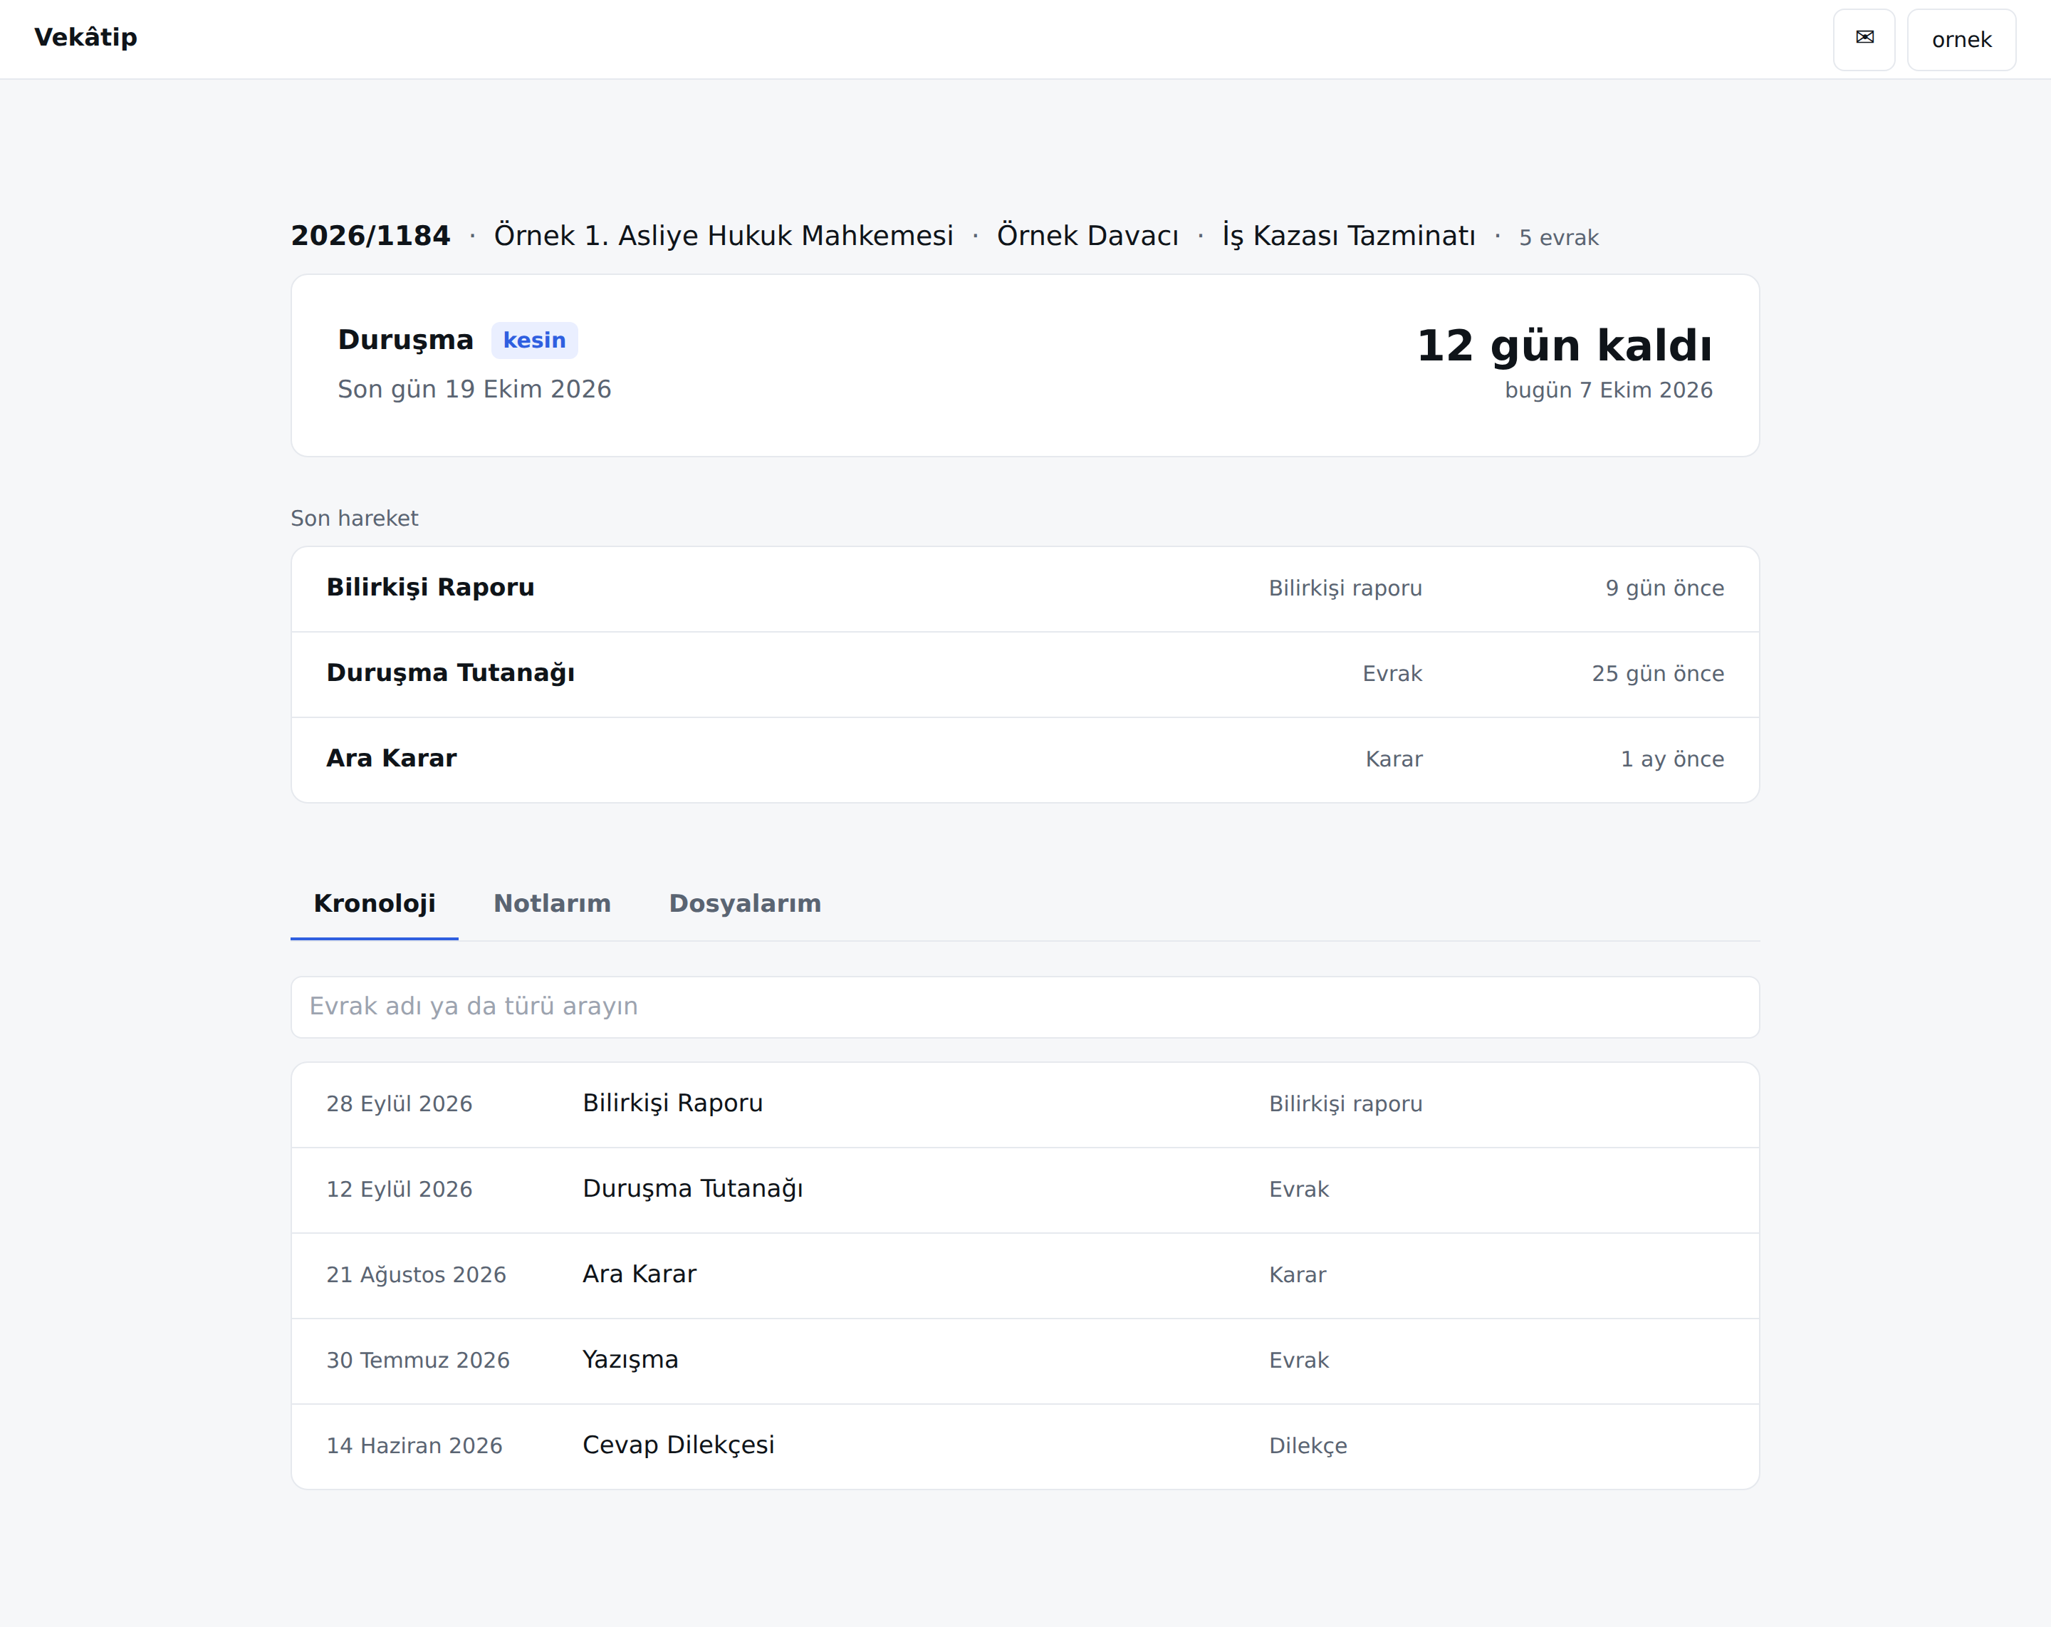
Task: Open the envelope messages icon
Action: click(x=1864, y=40)
